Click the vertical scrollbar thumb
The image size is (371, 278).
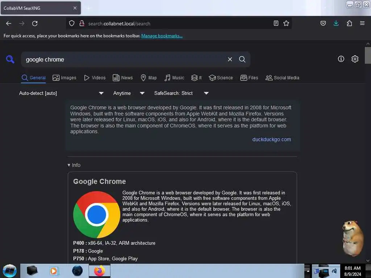(x=368, y=55)
